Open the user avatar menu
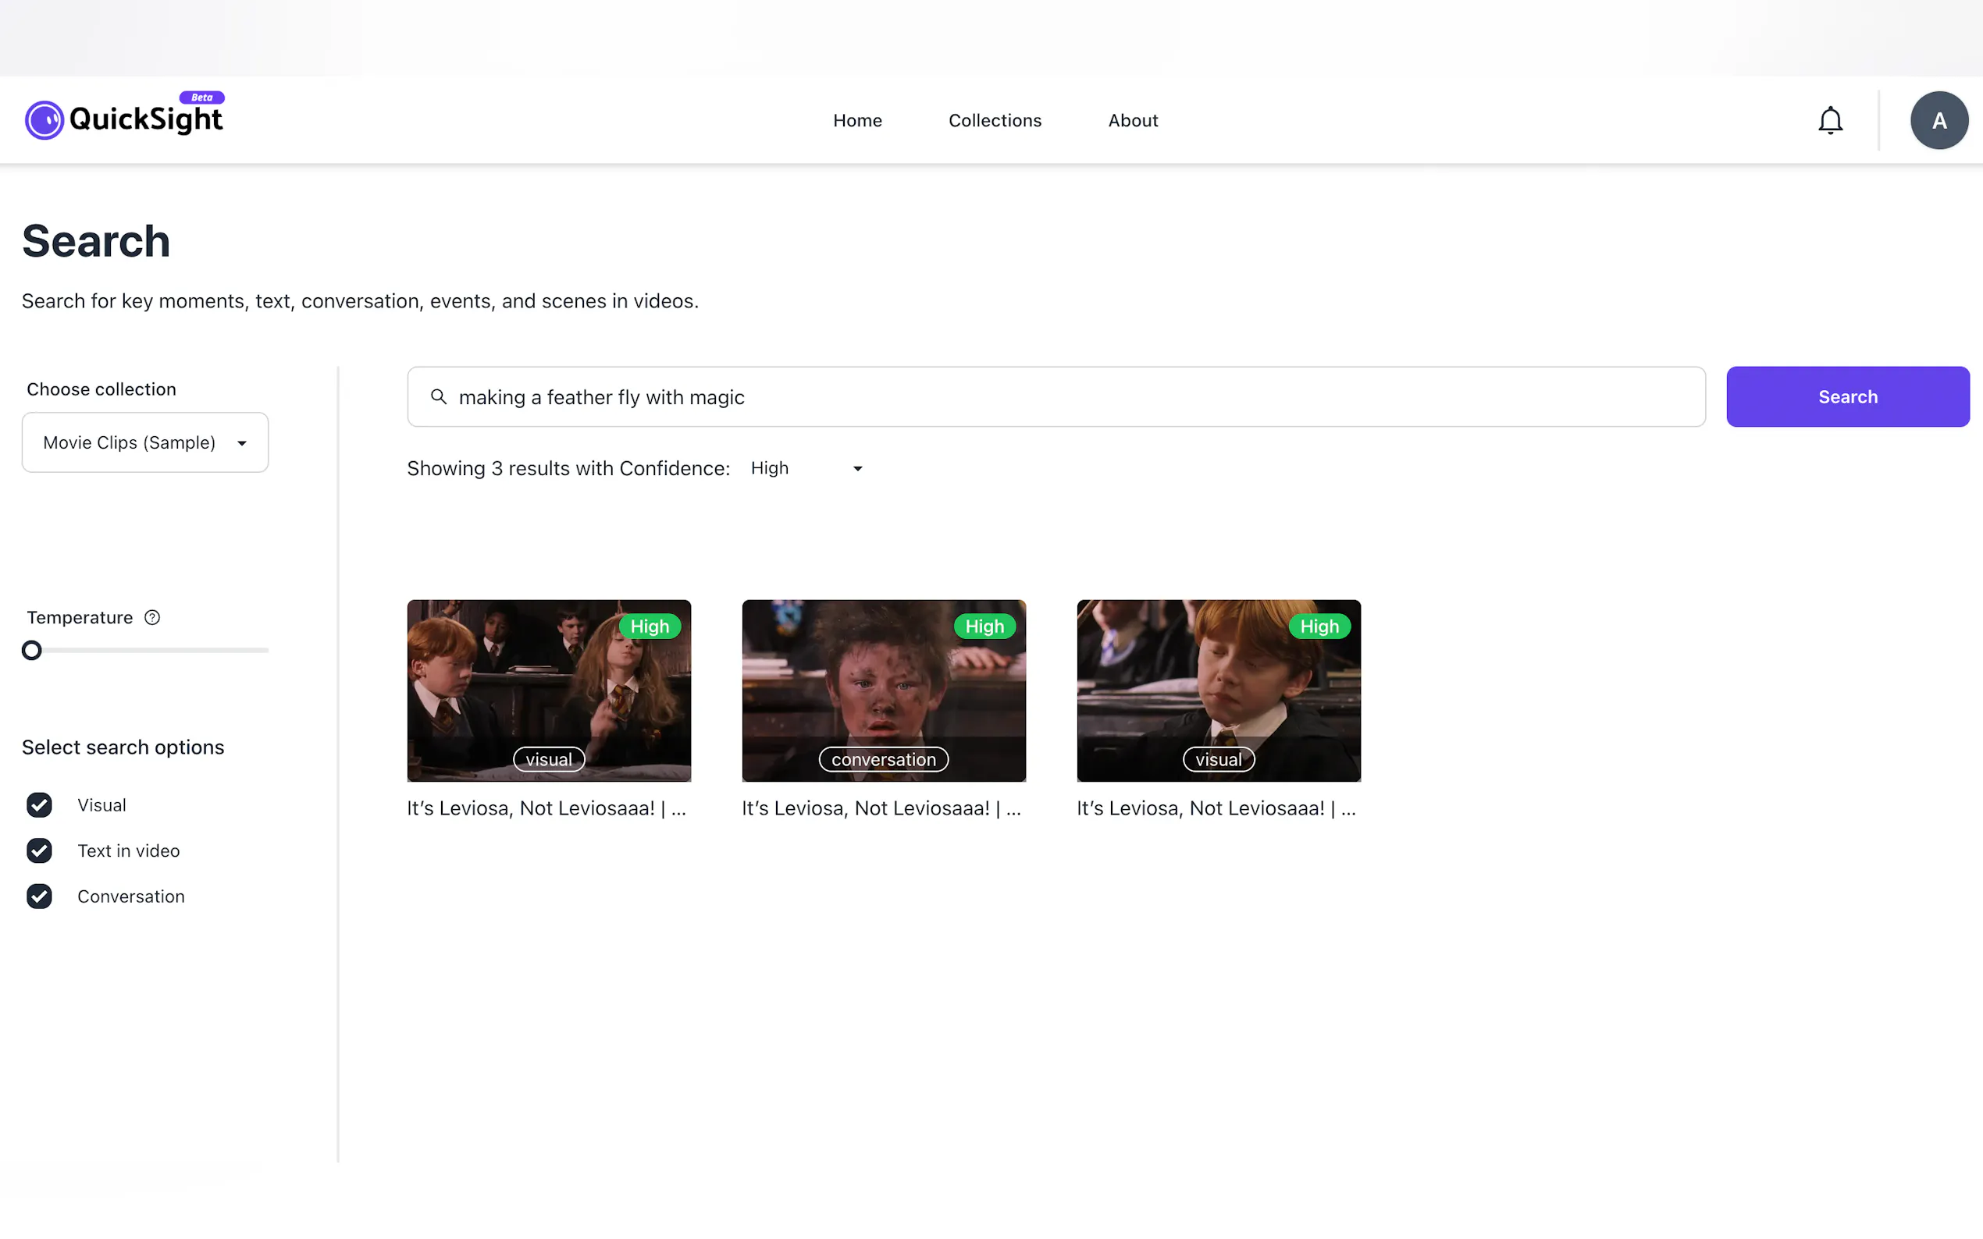Screen dimensions: 1983x1239 click(1938, 120)
